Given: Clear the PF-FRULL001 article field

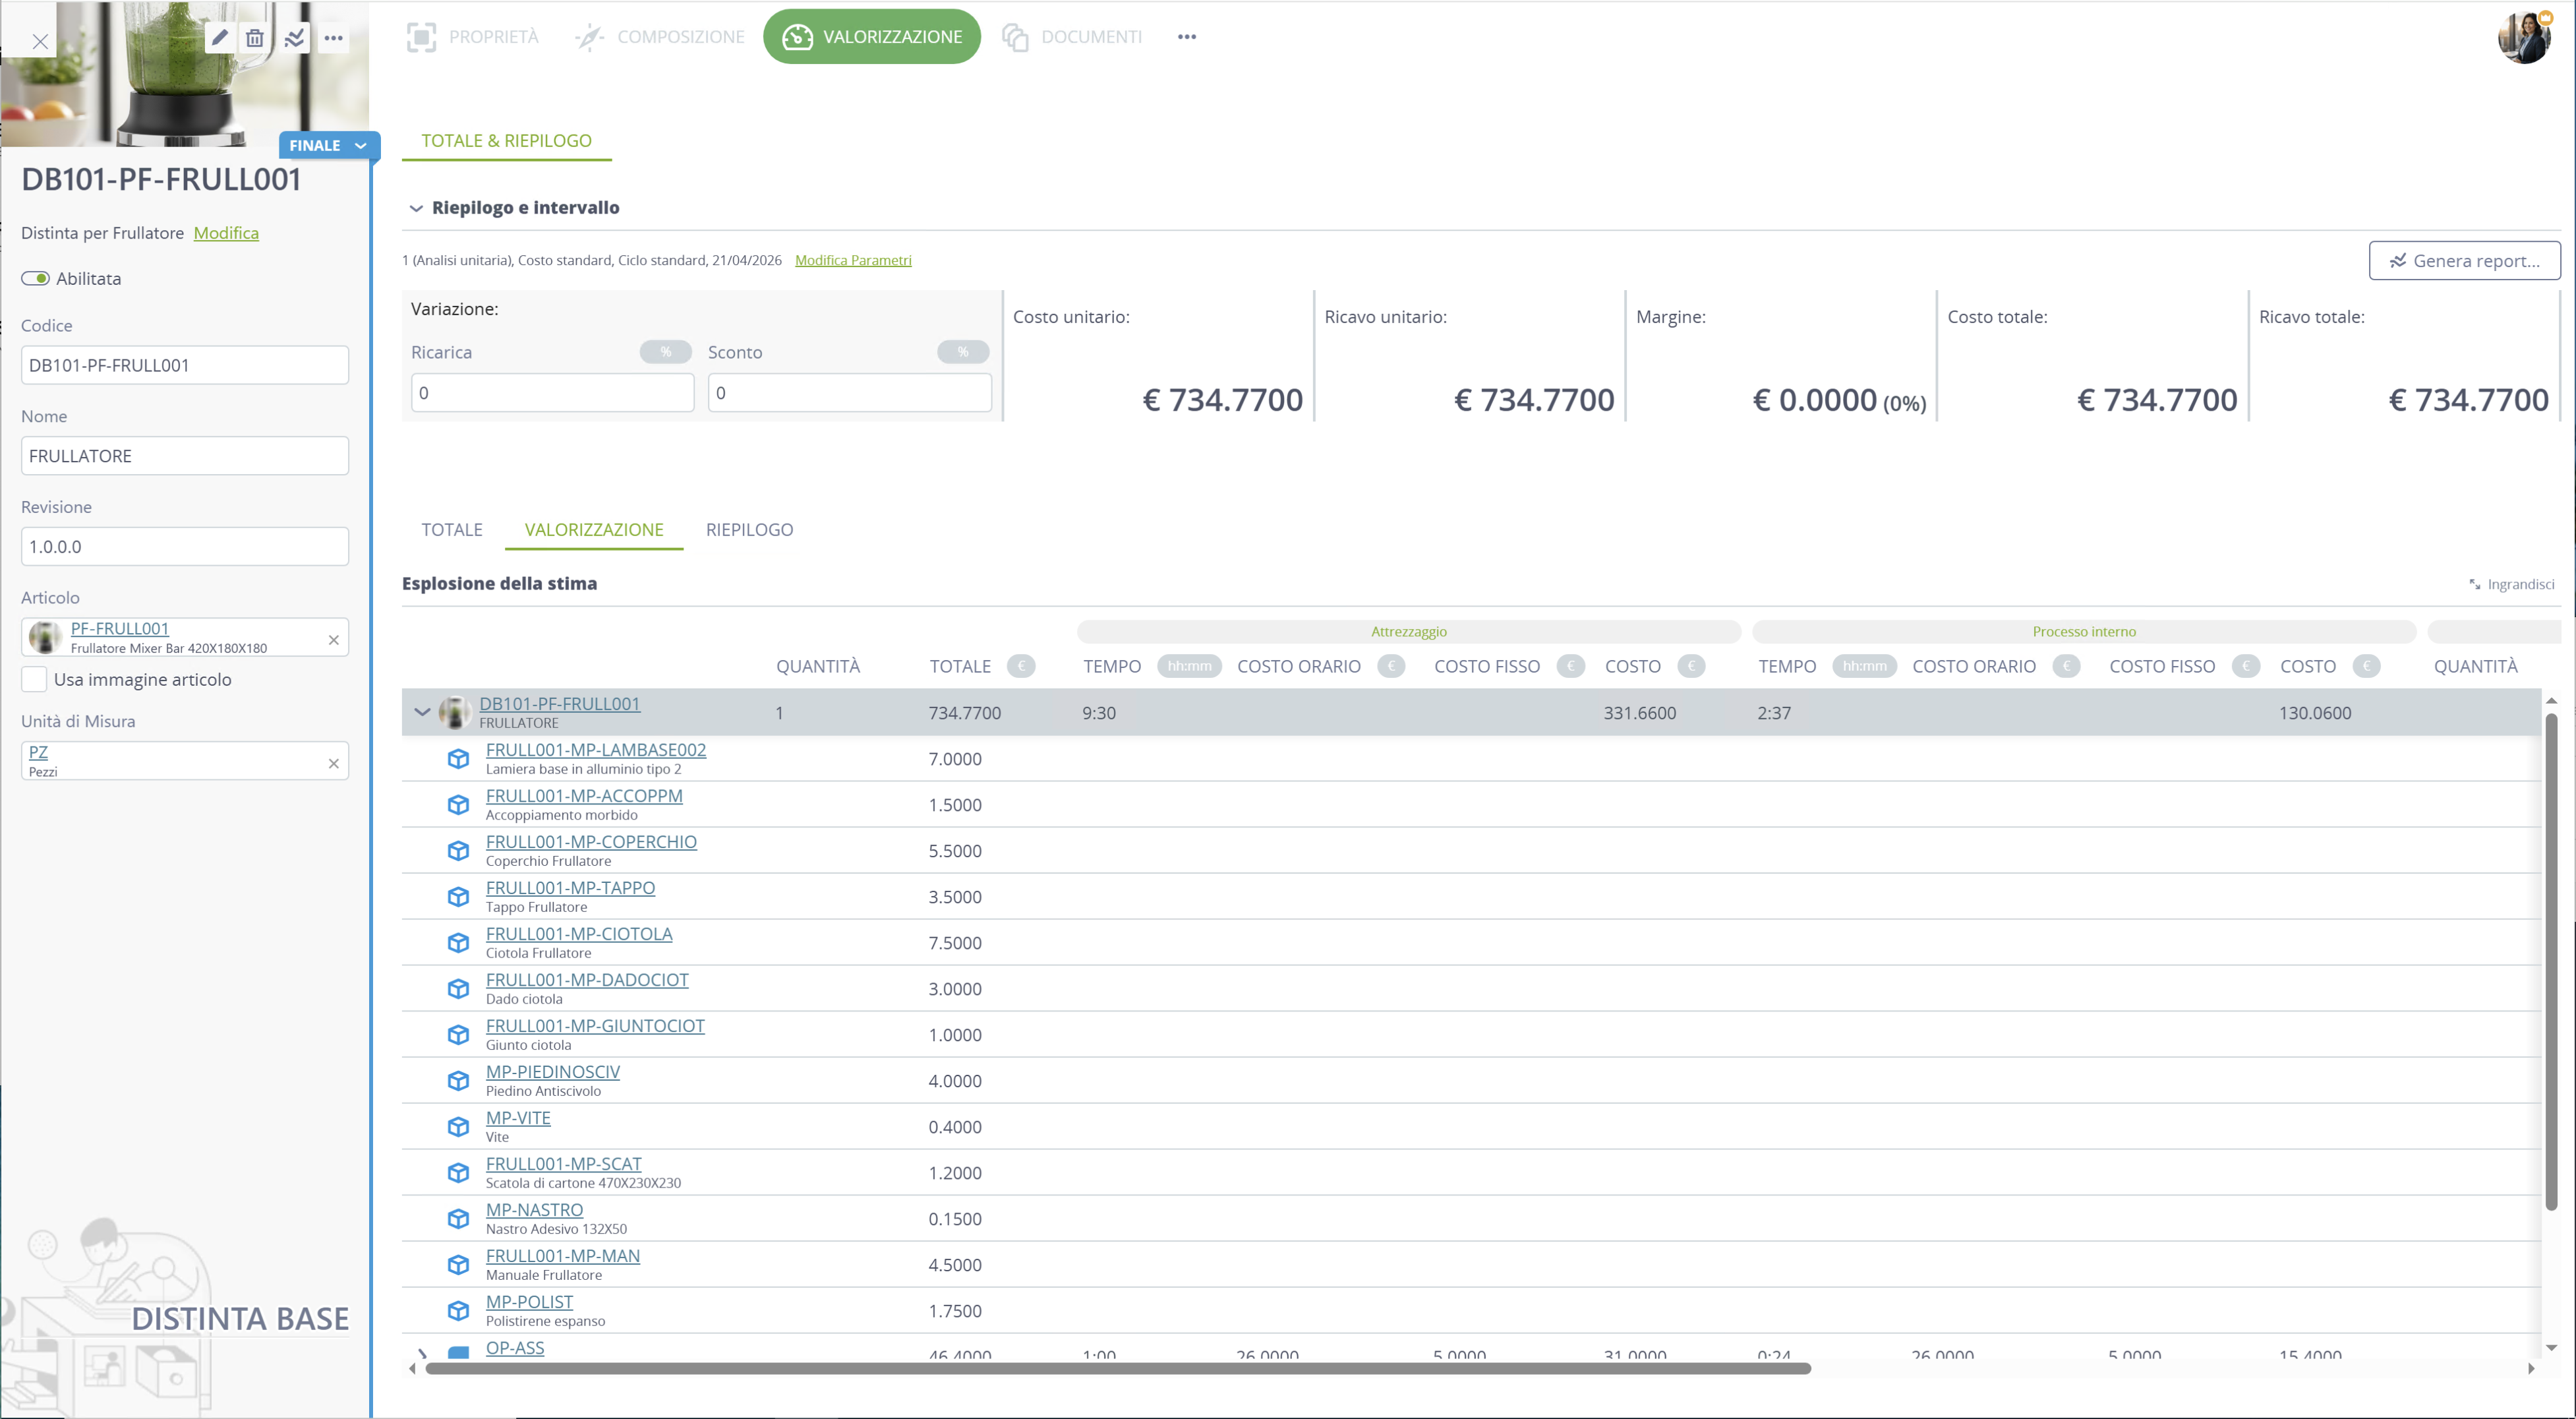Looking at the screenshot, I should (334, 639).
